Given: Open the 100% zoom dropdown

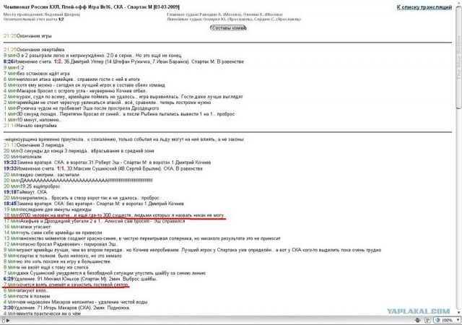Looking at the screenshot, I should 448,320.
